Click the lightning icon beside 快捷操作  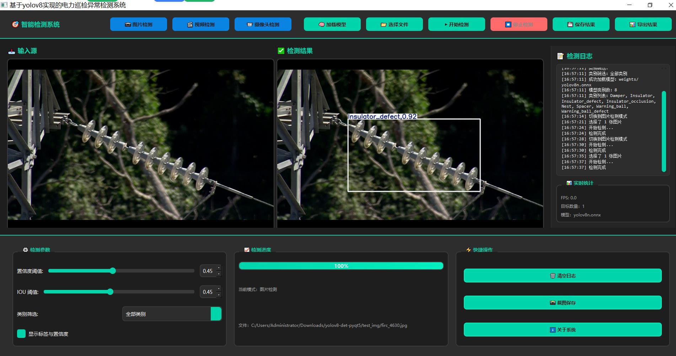(468, 250)
